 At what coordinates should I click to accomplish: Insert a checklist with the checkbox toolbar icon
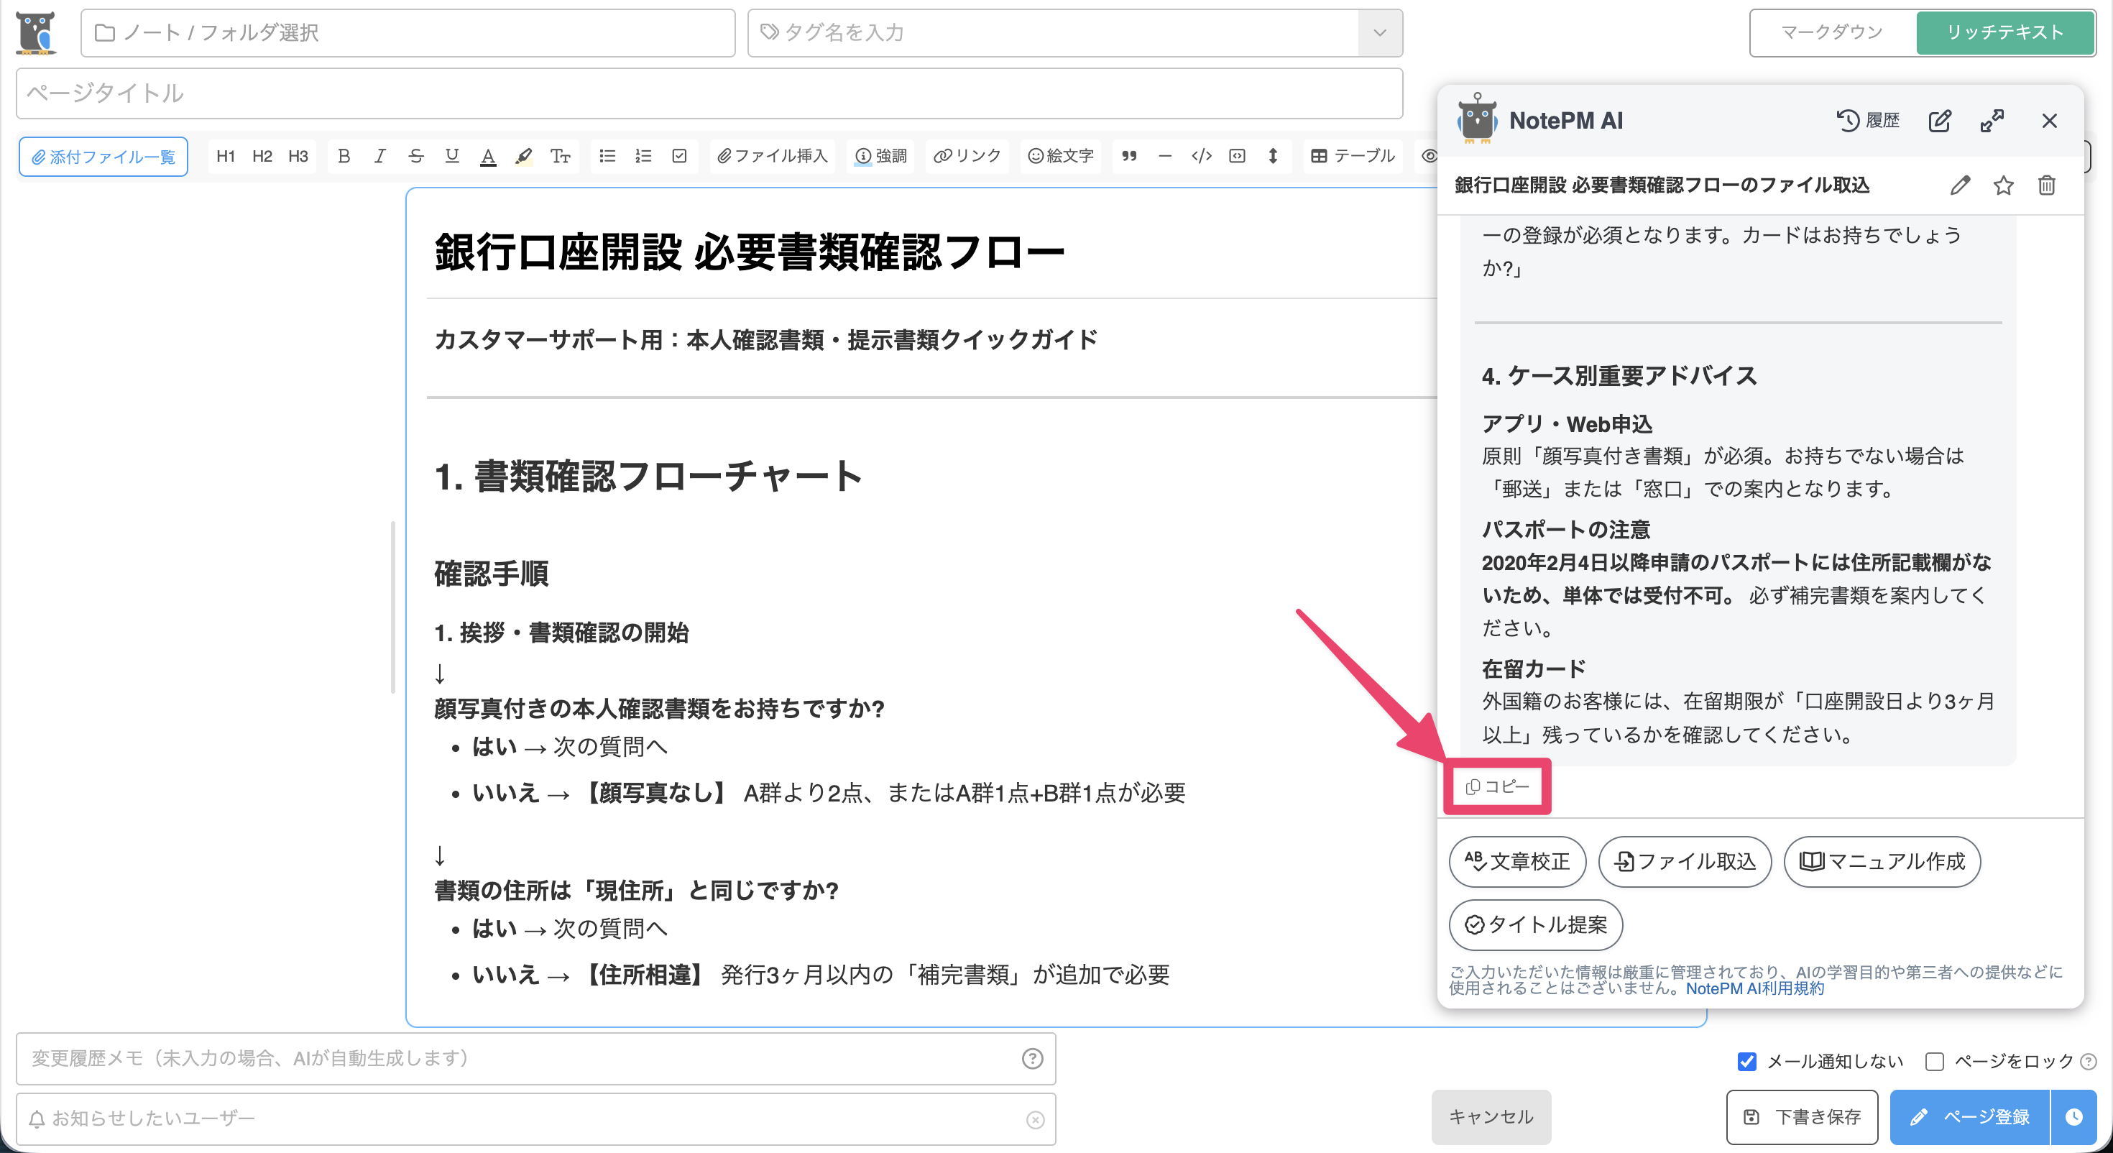coord(679,156)
